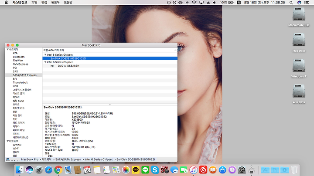The width and height of the screenshot is (314, 176).
Task: Open NetEase Music red icon in Dock
Action: pyautogui.click(x=203, y=170)
